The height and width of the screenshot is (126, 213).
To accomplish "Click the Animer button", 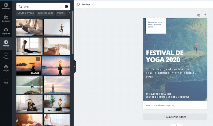I will point(83,5).
